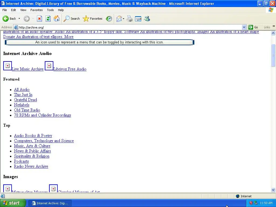Click the Stop loading icon
The image size is (276, 207).
[39, 19]
